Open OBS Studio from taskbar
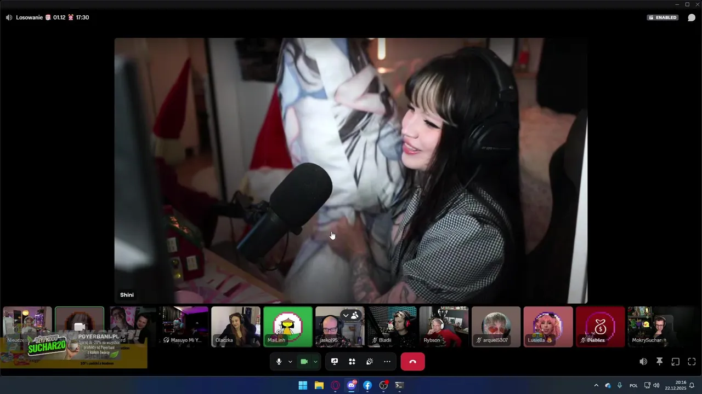The image size is (702, 394). tap(384, 385)
